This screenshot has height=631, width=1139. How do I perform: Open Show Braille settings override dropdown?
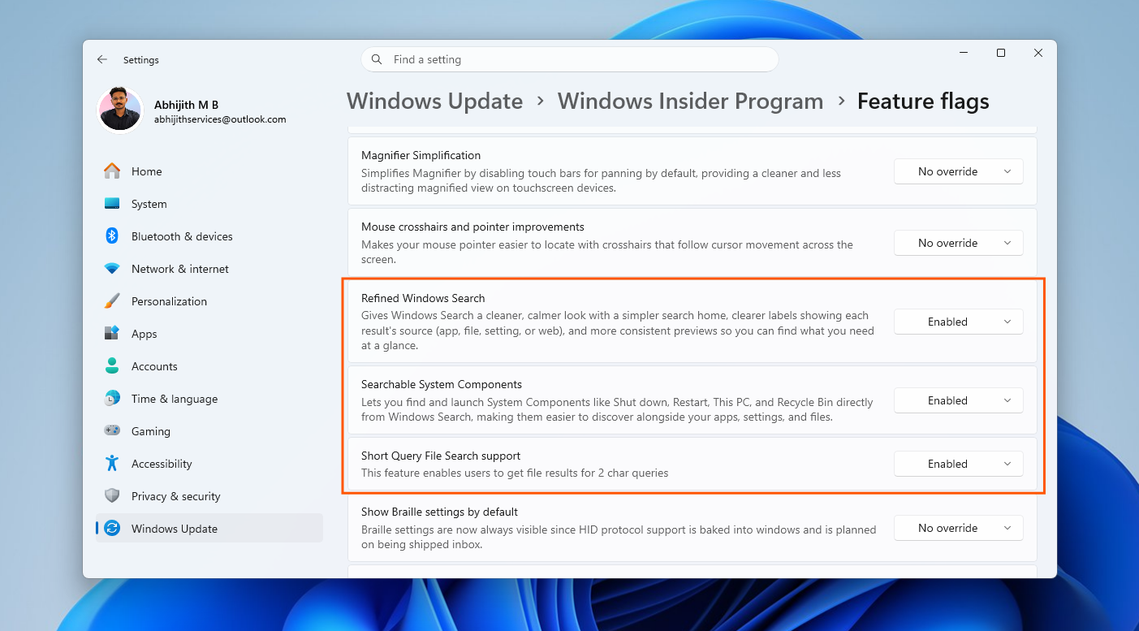[959, 528]
